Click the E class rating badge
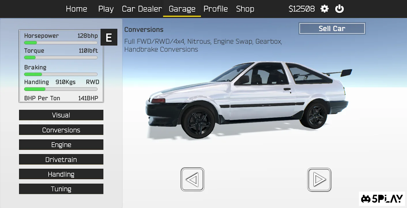This screenshot has height=208, width=407. click(109, 37)
